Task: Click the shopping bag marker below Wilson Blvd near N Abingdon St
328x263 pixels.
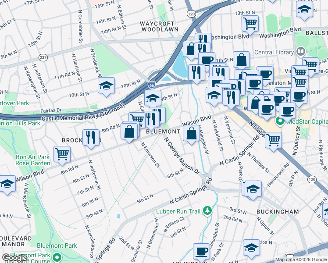Action: click(191, 133)
